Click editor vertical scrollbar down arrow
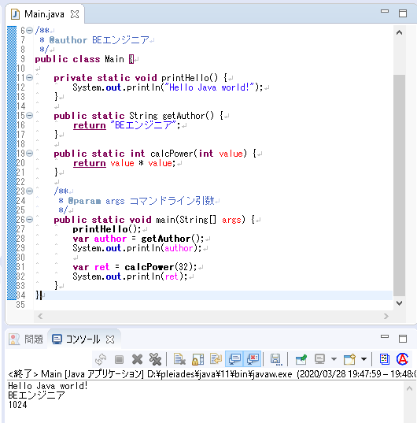Image resolution: width=417 pixels, height=423 pixels. tap(399, 303)
